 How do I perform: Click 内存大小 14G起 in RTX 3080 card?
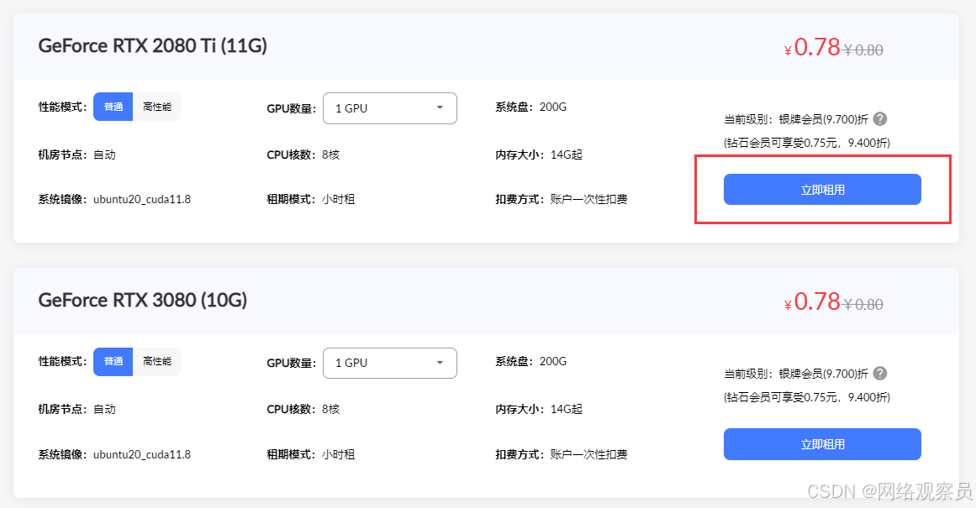(539, 409)
